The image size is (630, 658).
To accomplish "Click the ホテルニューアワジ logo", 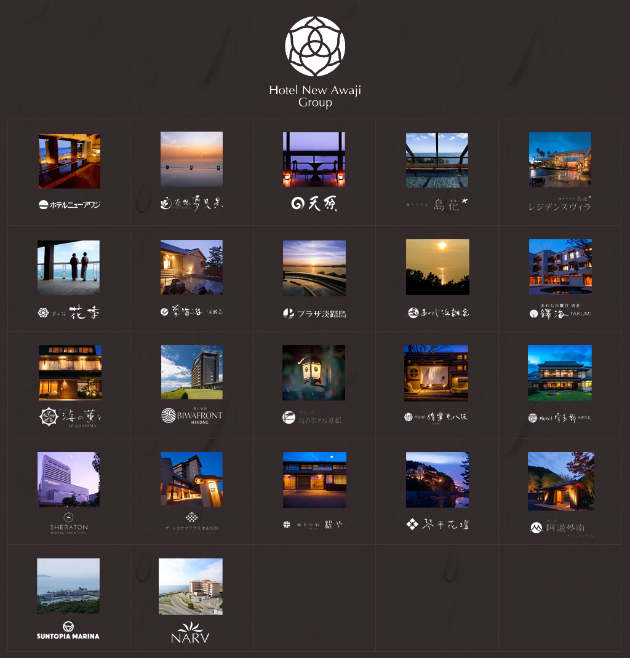I will point(70,205).
